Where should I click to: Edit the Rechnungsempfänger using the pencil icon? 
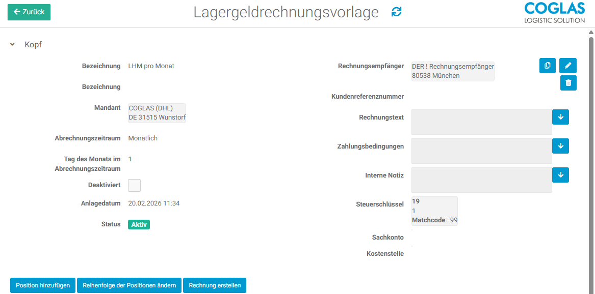(568, 66)
